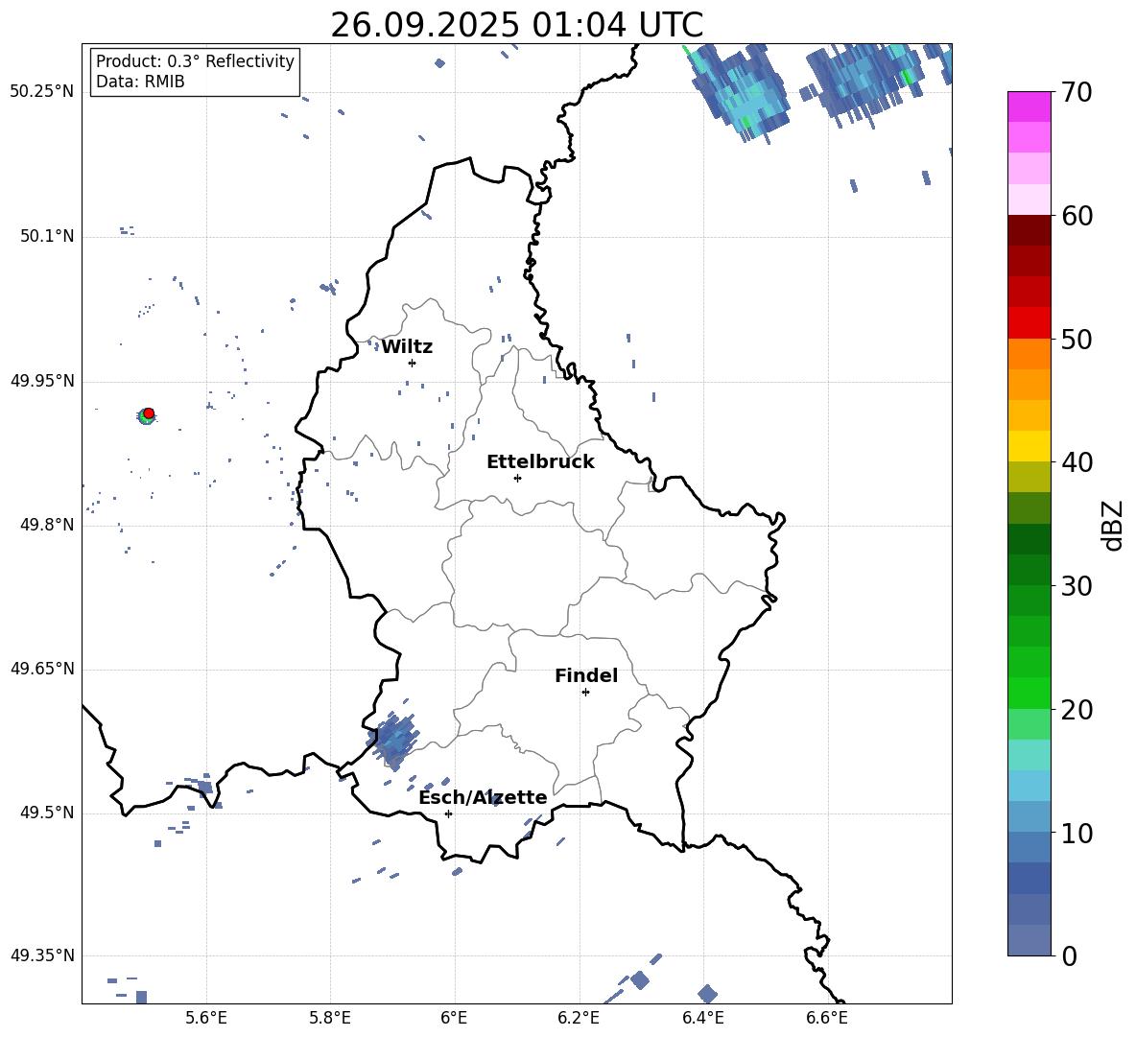Click the 49.8°N latitude label

(47, 525)
